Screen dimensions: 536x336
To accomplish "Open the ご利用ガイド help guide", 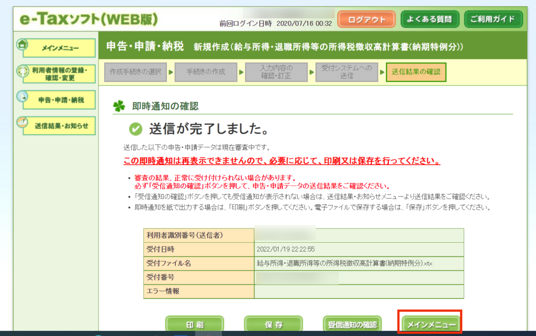I will 493,19.
